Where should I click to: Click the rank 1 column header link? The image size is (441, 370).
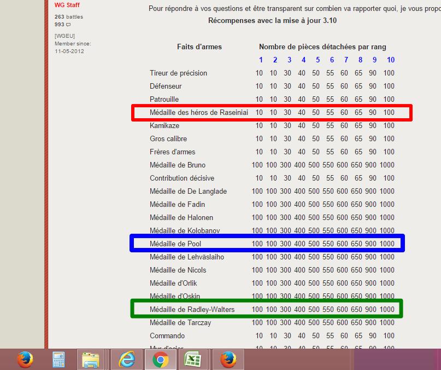[261, 60]
